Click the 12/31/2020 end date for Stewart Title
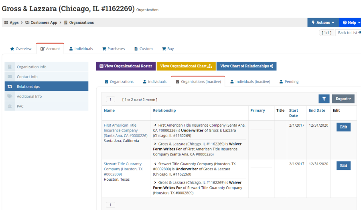361x210 pixels. pyautogui.click(x=318, y=164)
